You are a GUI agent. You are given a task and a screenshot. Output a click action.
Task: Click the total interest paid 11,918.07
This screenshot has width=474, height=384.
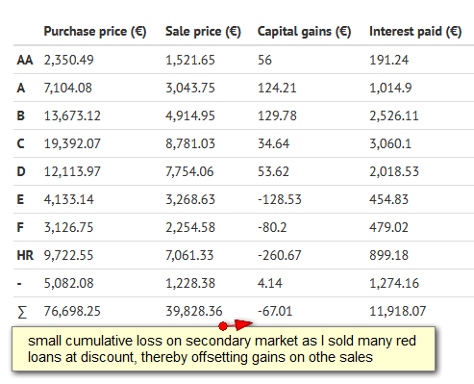point(398,311)
